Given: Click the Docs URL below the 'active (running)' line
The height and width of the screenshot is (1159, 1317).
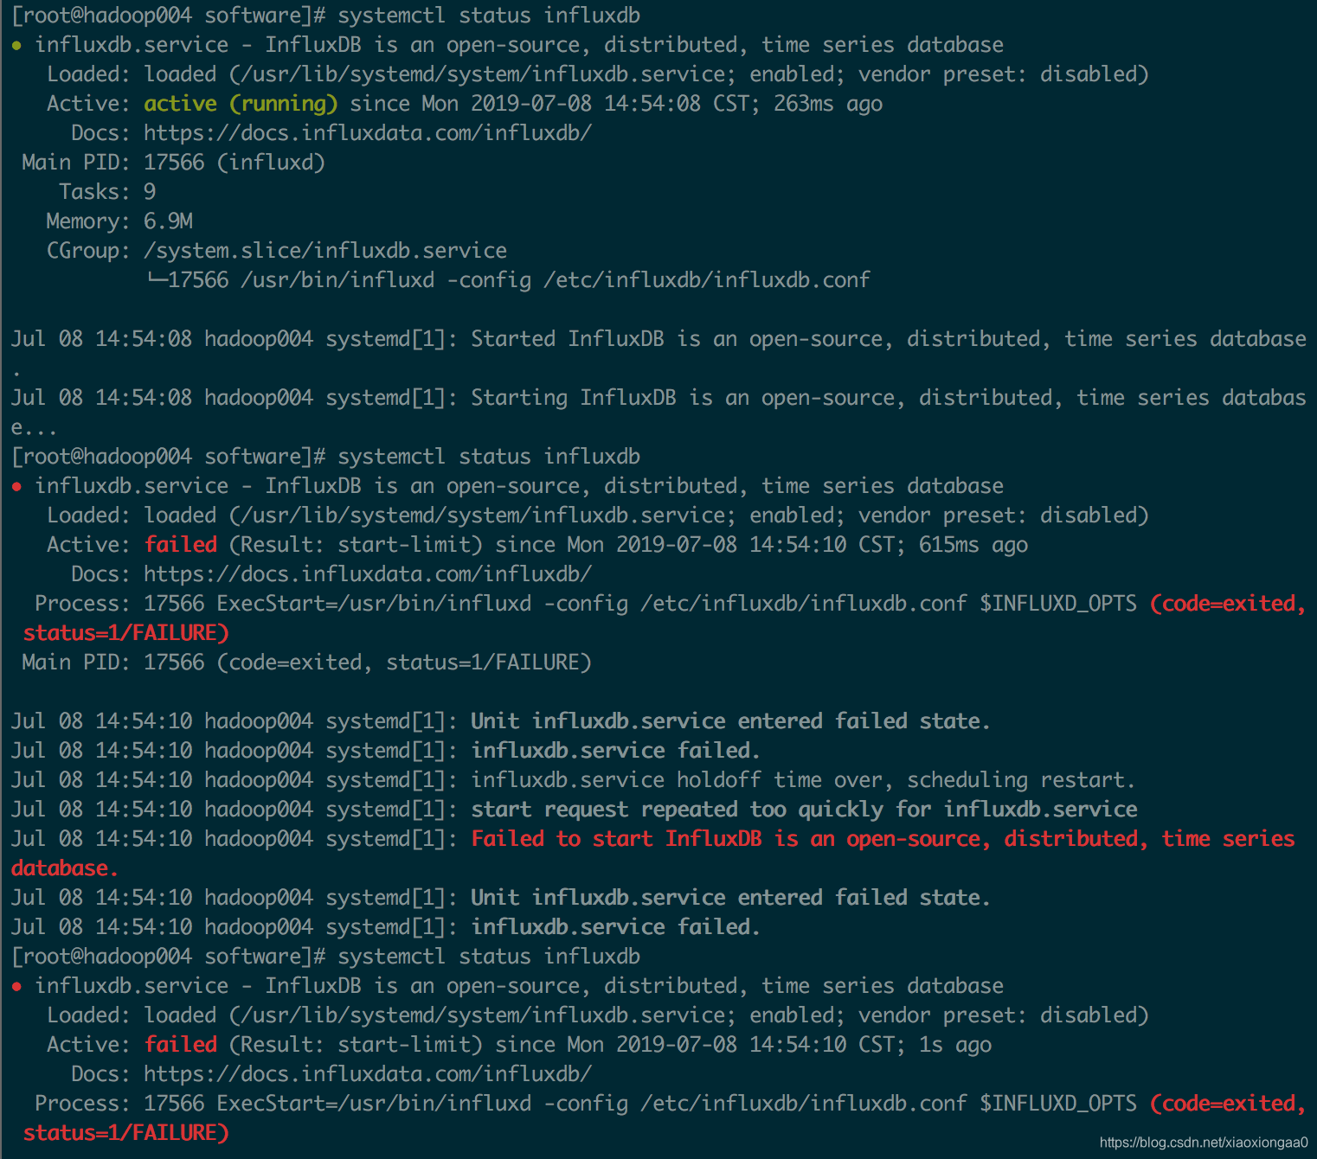Looking at the screenshot, I should (x=368, y=133).
